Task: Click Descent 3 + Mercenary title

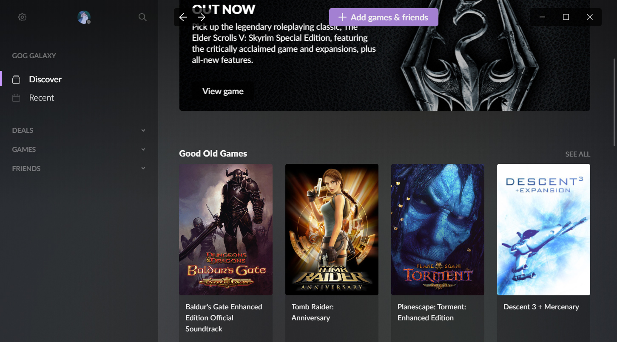Action: 541,307
